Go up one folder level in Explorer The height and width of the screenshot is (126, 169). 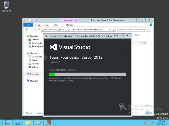39,30
